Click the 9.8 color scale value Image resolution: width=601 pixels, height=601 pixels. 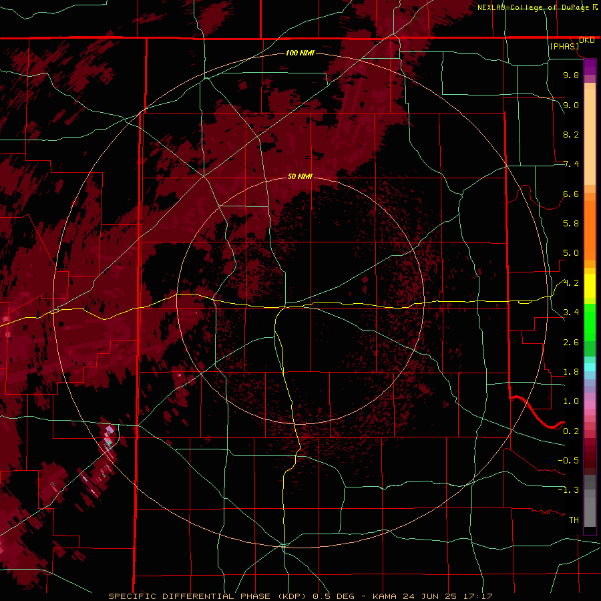click(x=571, y=75)
